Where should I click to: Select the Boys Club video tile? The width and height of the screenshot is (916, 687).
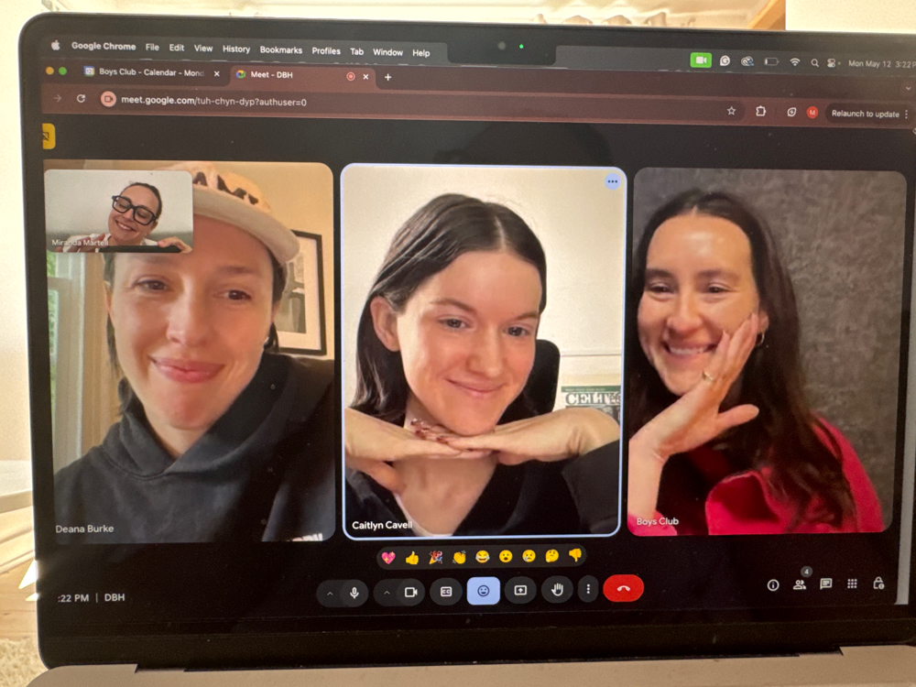pyautogui.click(x=767, y=351)
